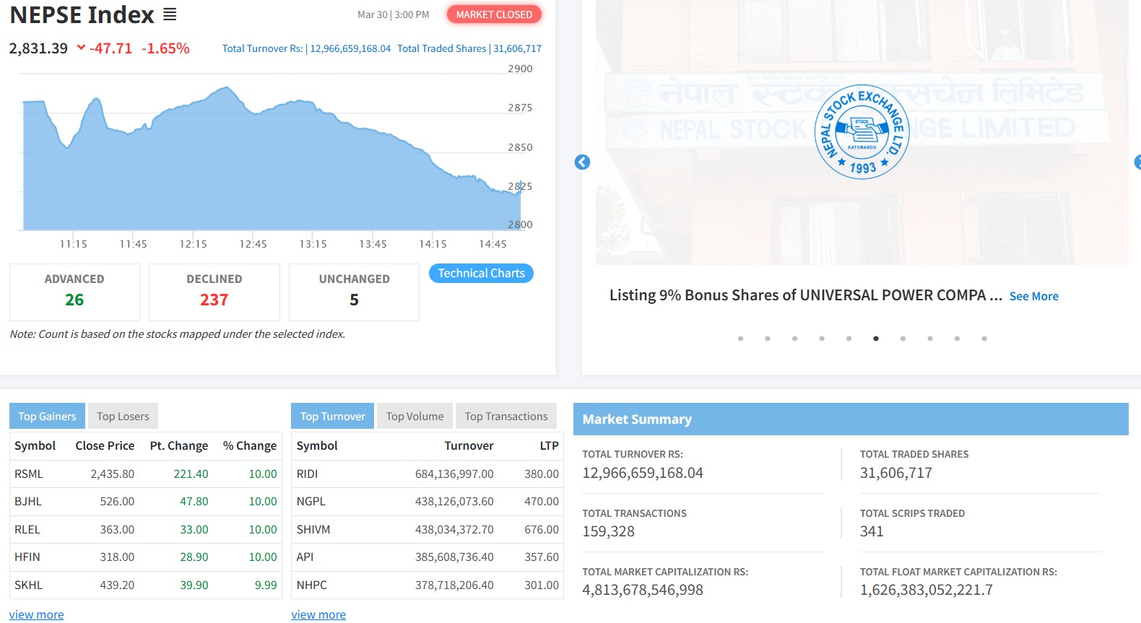This screenshot has width=1141, height=623.
Task: Click the MARKET CLOSED status badge
Action: tap(494, 14)
